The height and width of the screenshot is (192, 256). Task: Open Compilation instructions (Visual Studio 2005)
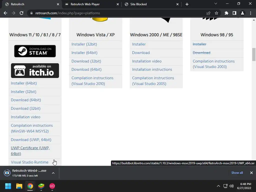click(x=153, y=81)
